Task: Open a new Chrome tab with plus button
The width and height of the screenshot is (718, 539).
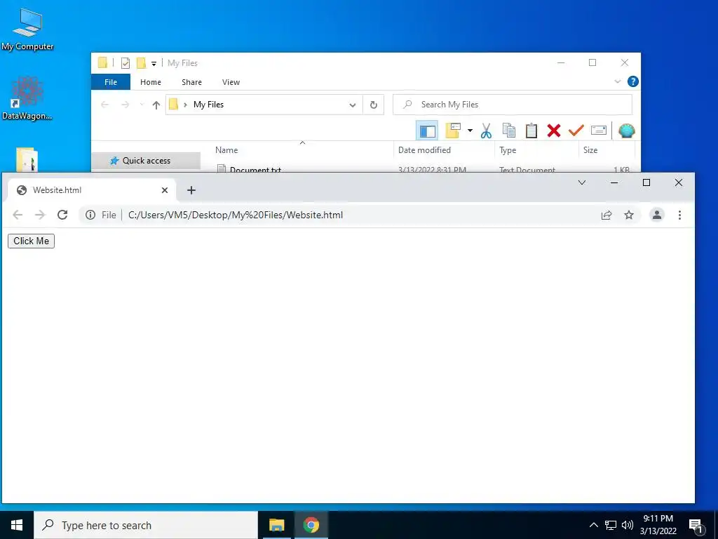Action: coord(191,190)
